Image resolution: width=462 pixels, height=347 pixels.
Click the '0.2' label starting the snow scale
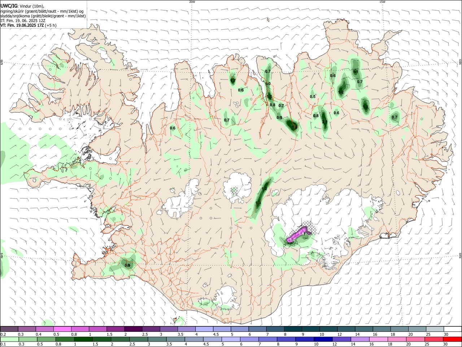[3, 334]
